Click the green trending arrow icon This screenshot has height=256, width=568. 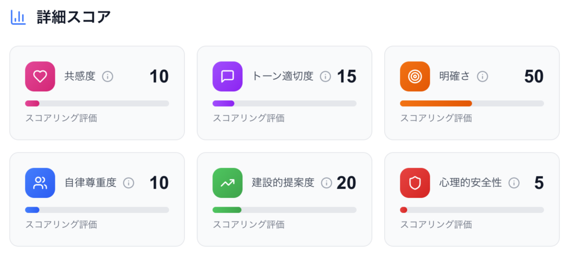[227, 183]
